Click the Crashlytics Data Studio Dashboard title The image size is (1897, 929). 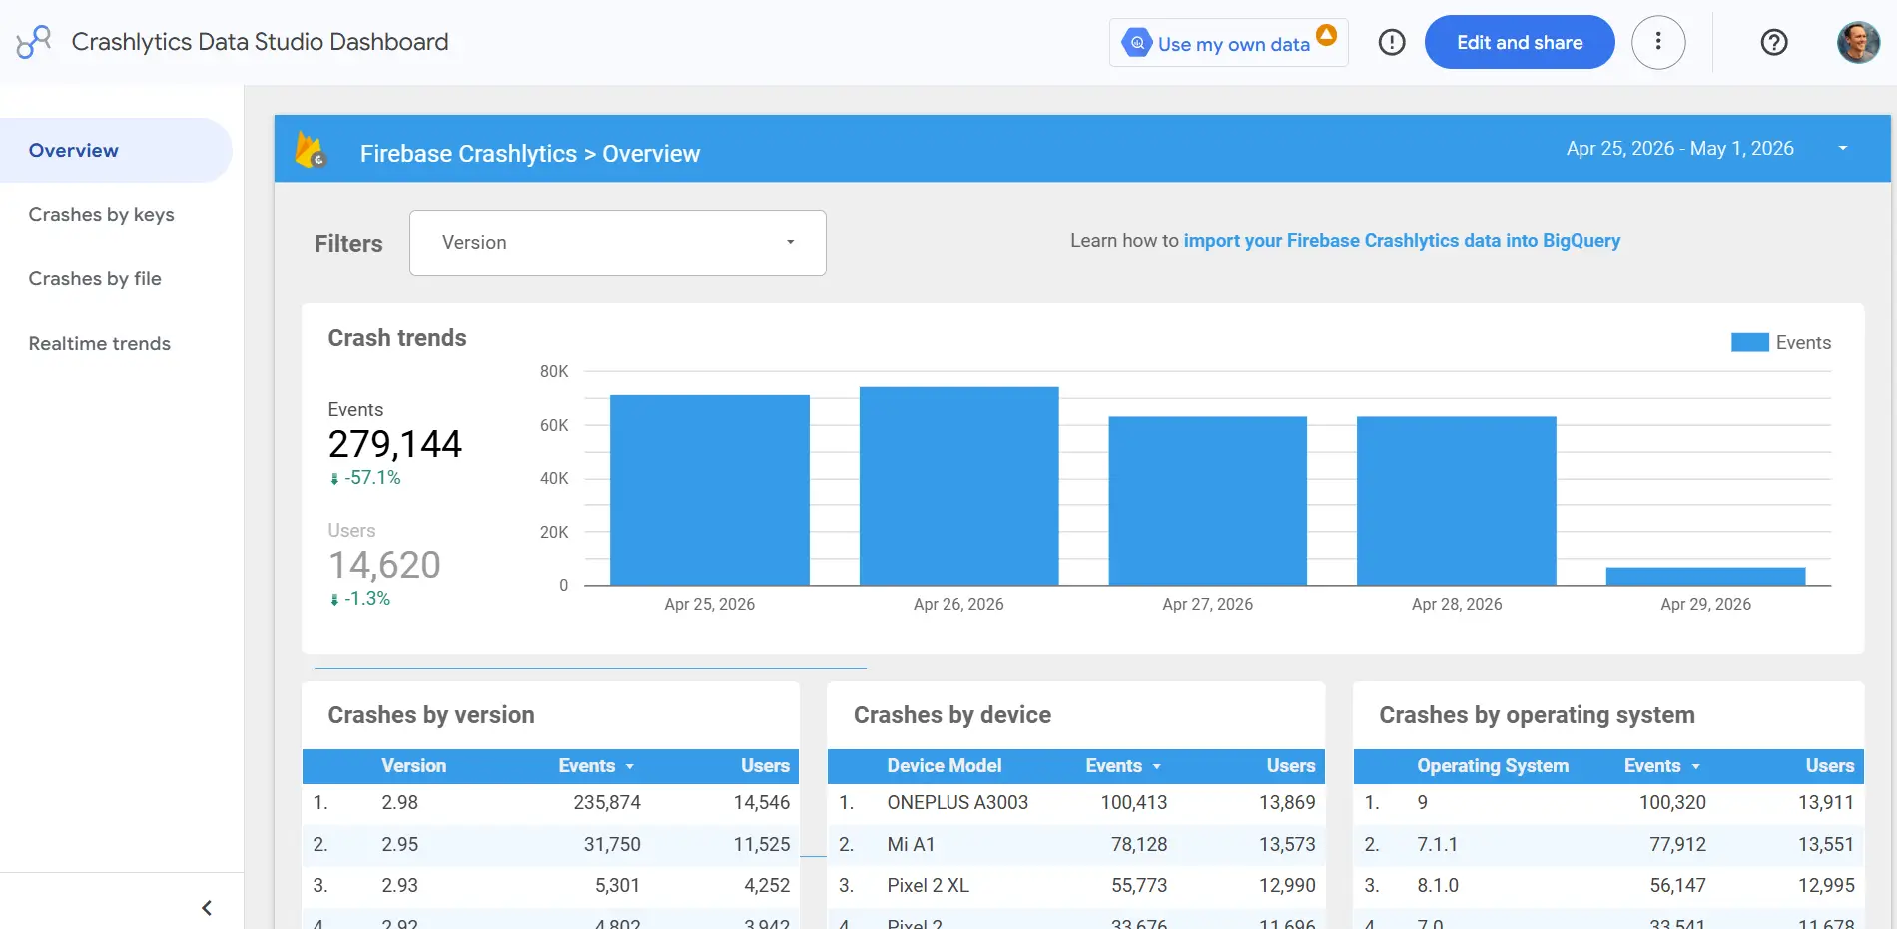point(260,42)
